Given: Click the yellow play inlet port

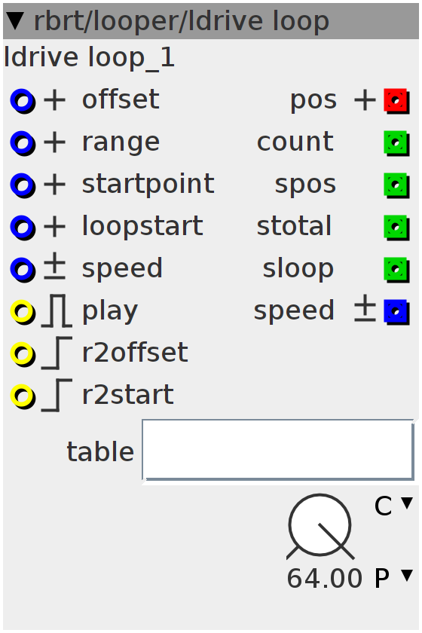Looking at the screenshot, I should (x=23, y=312).
